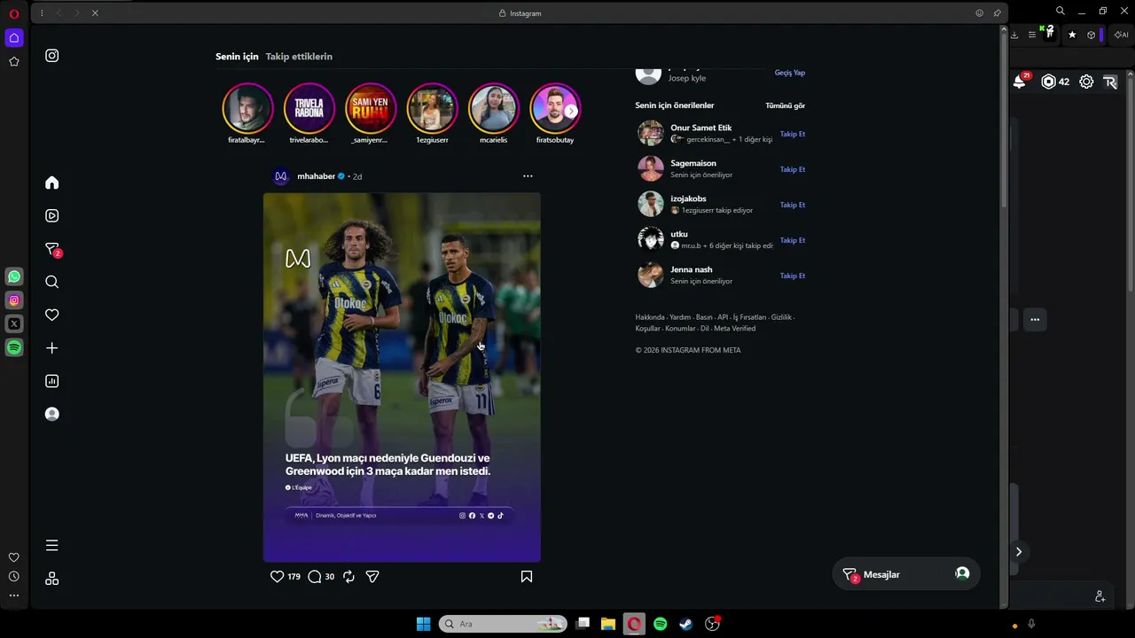The width and height of the screenshot is (1135, 638).
Task: Click Tümünü gör for suggestions
Action: (786, 105)
